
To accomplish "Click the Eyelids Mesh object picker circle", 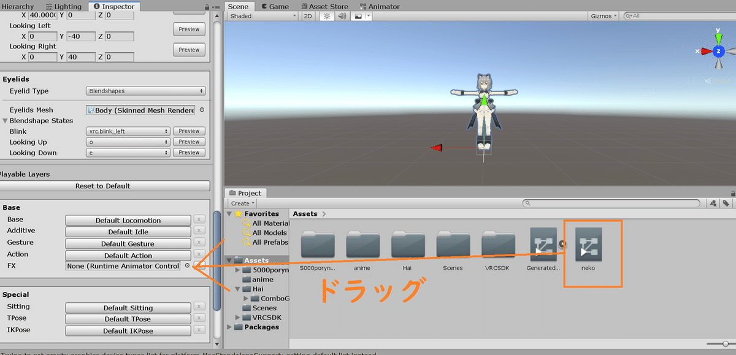I will pos(202,110).
